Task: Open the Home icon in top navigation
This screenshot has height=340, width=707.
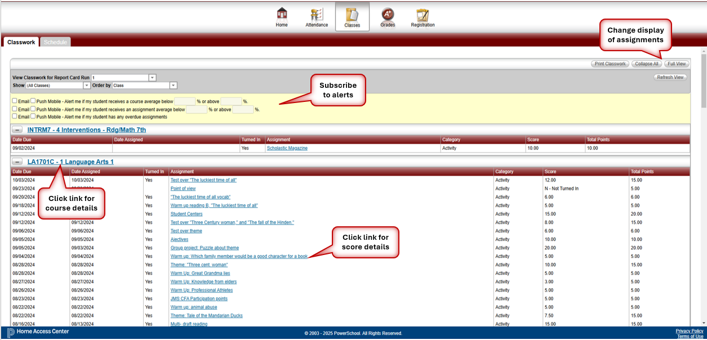Action: 282,17
